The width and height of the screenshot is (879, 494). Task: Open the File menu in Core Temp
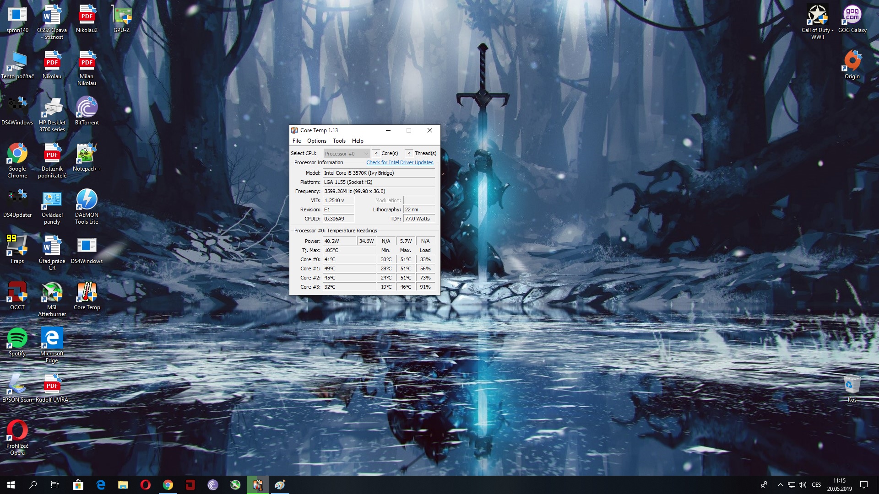(x=297, y=141)
